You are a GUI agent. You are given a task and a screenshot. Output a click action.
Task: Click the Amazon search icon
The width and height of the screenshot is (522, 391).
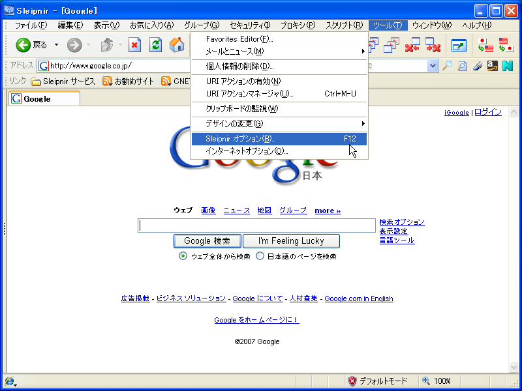coord(493,66)
